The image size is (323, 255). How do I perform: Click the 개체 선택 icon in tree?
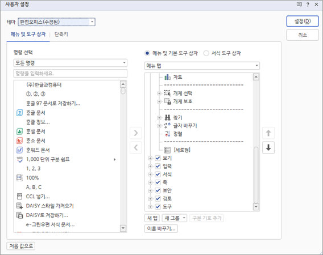168,93
